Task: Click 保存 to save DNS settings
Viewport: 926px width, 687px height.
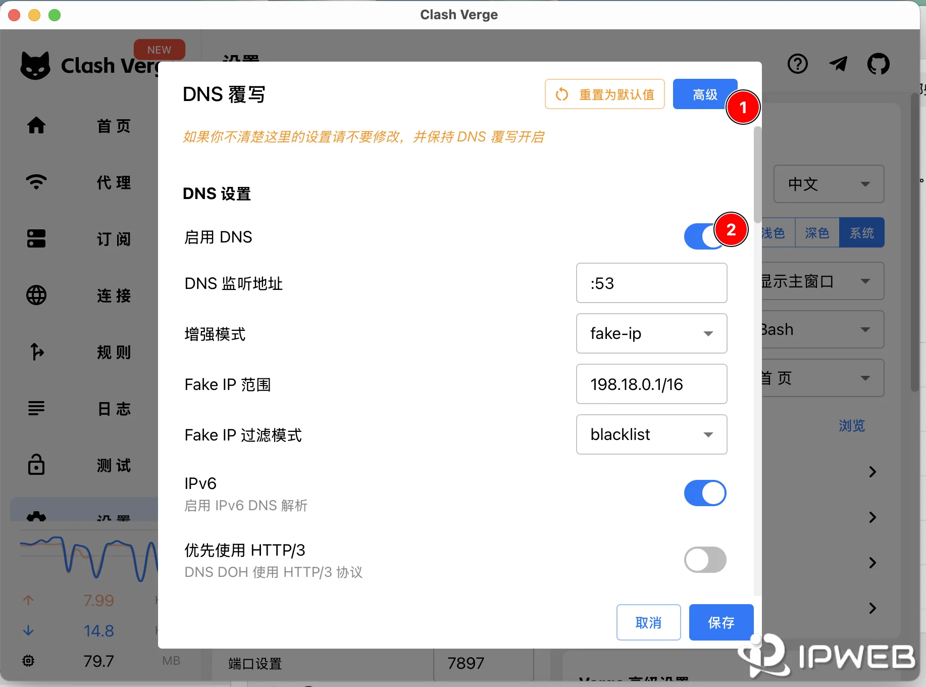Action: click(721, 622)
